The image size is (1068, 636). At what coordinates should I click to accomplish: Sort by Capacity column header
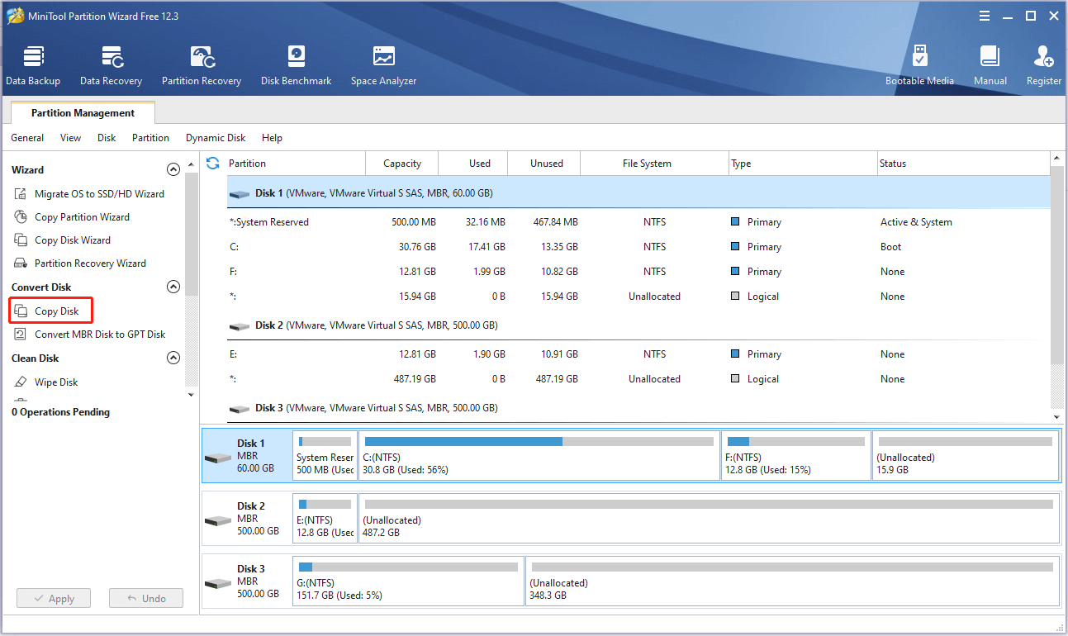402,164
